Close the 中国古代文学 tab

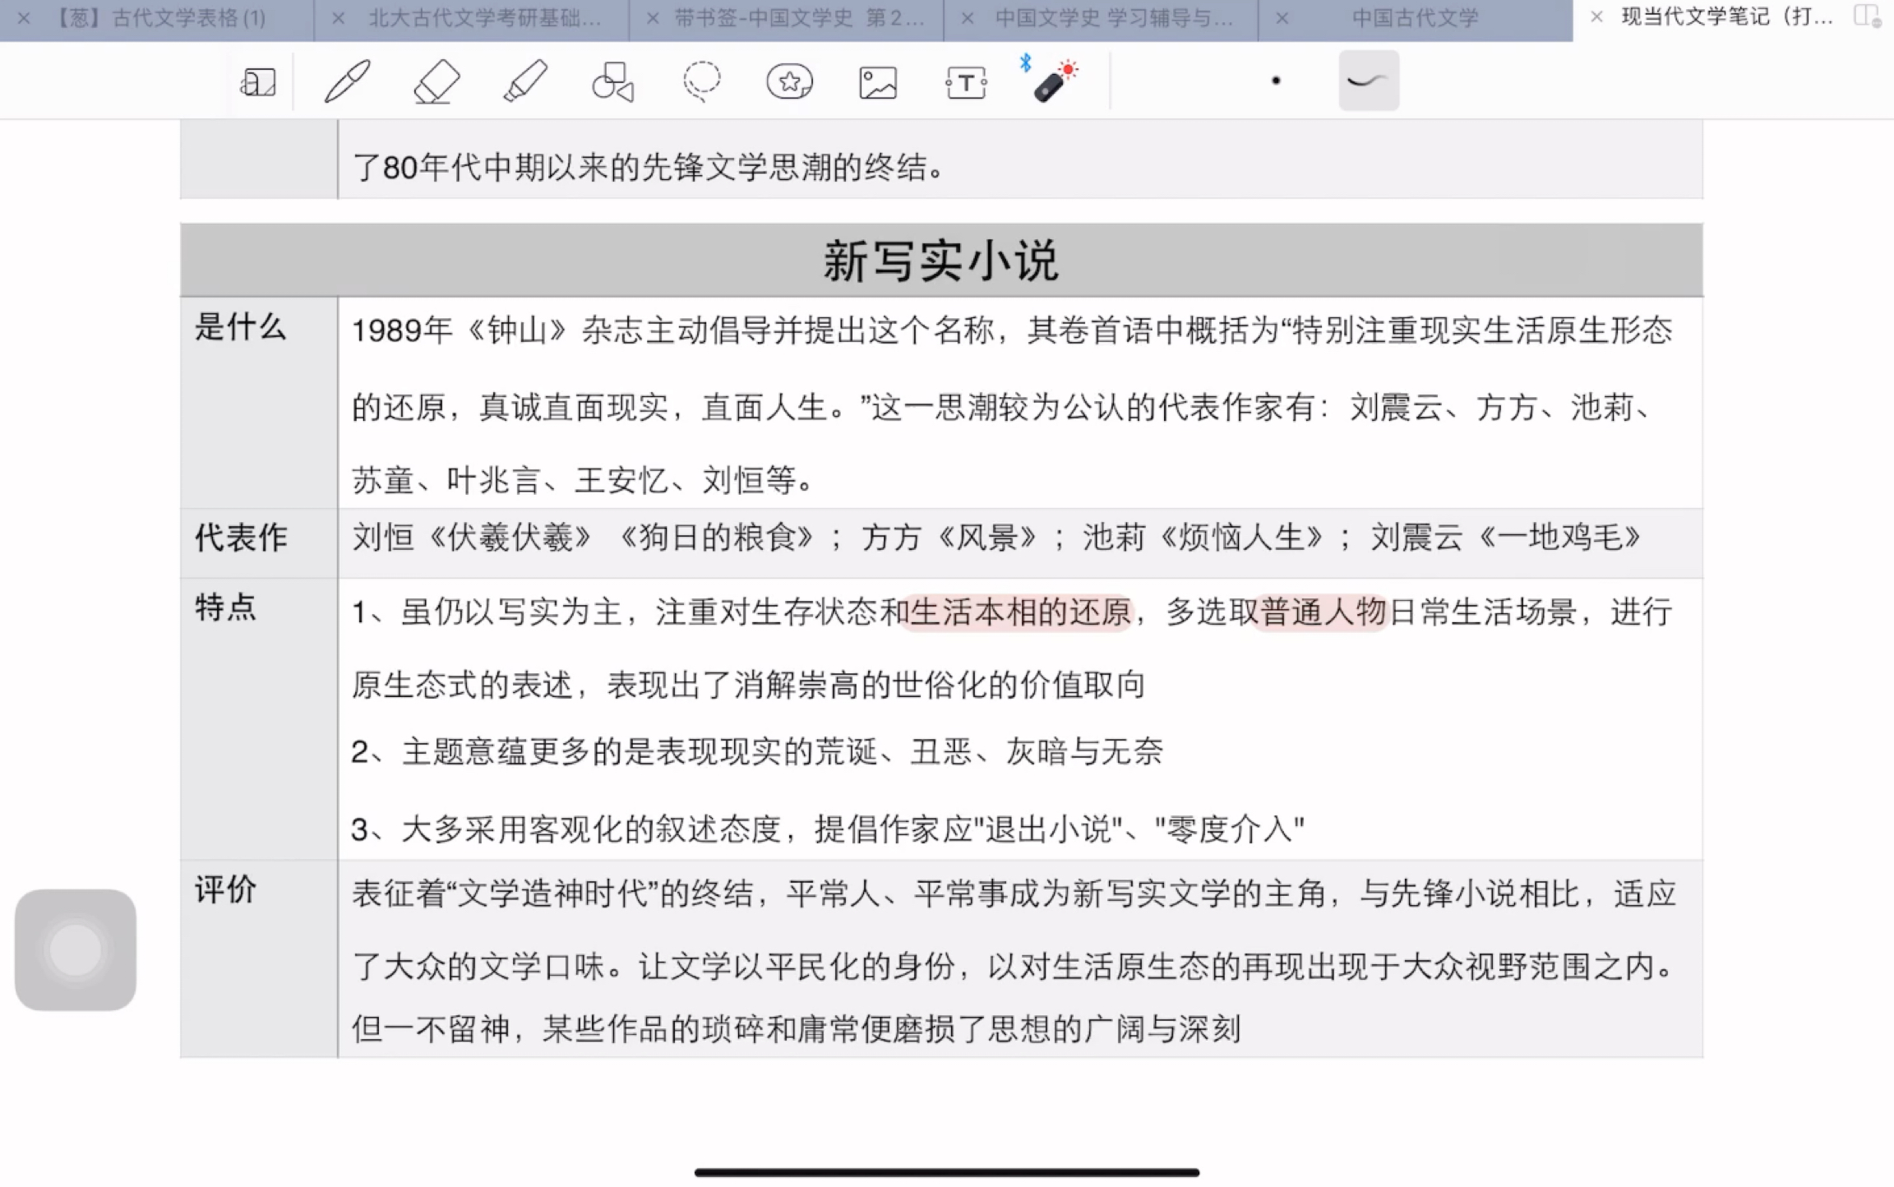pos(1282,18)
